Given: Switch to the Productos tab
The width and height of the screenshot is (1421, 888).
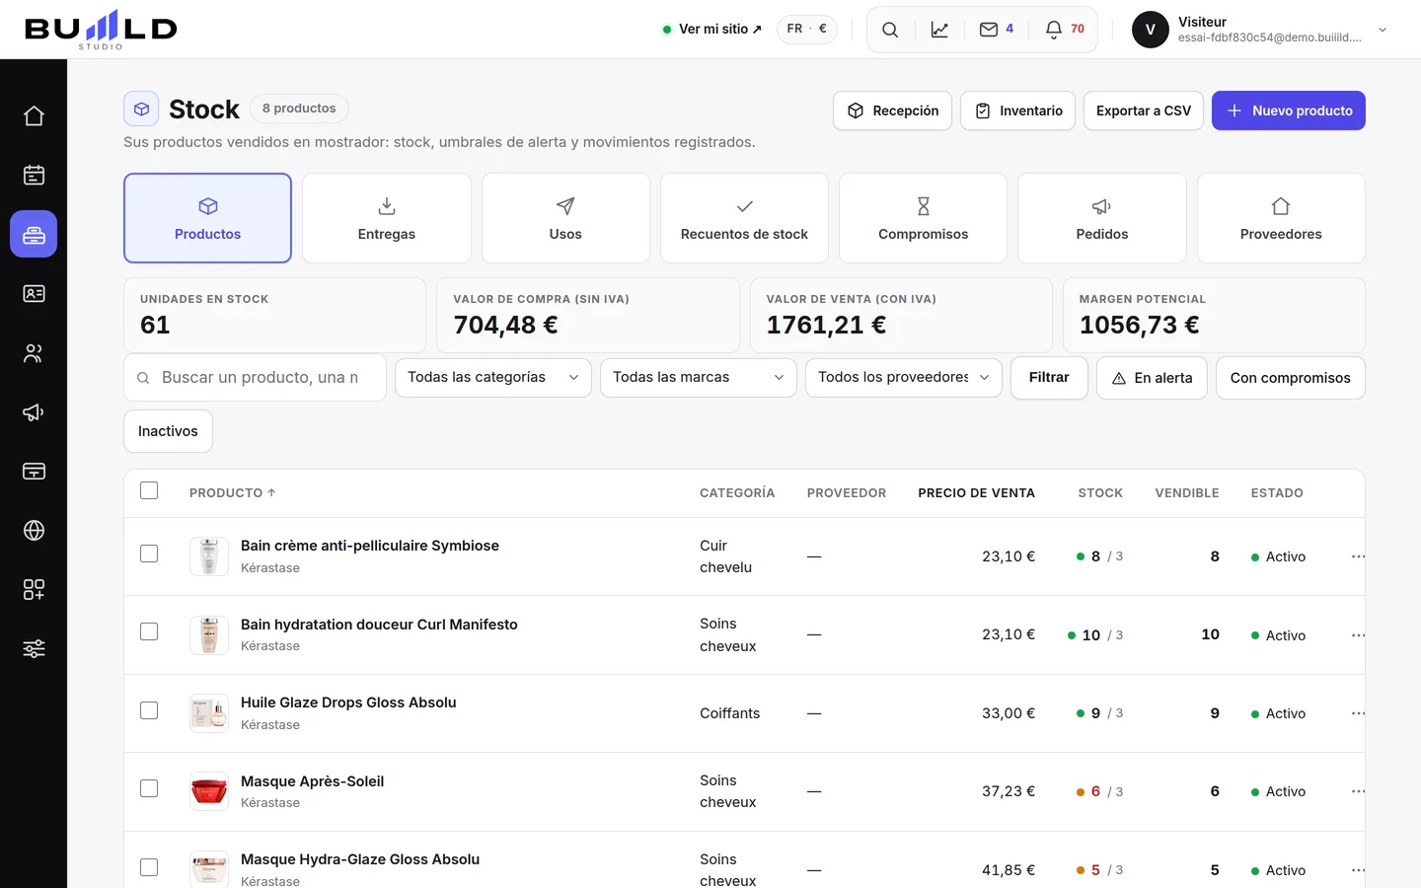Looking at the screenshot, I should (207, 218).
